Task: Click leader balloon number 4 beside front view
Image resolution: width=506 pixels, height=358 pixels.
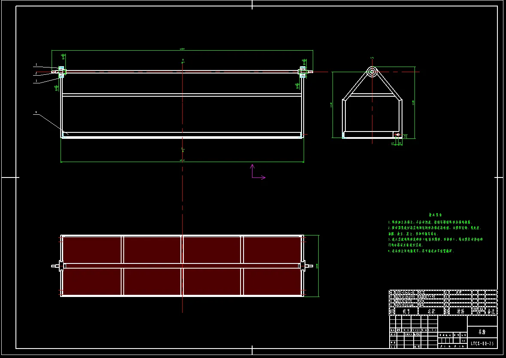Action: pyautogui.click(x=36, y=112)
